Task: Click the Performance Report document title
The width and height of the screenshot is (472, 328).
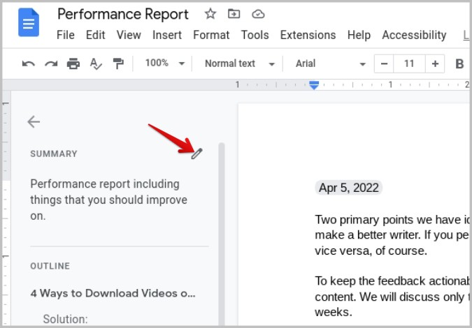Action: [123, 14]
